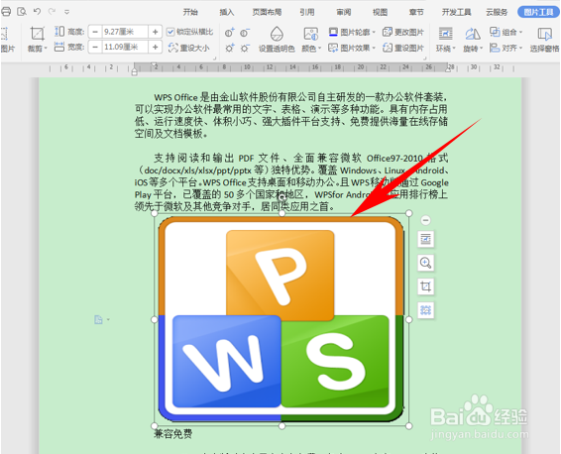Click floating collapse minus button beside image
The image size is (561, 454).
click(425, 220)
